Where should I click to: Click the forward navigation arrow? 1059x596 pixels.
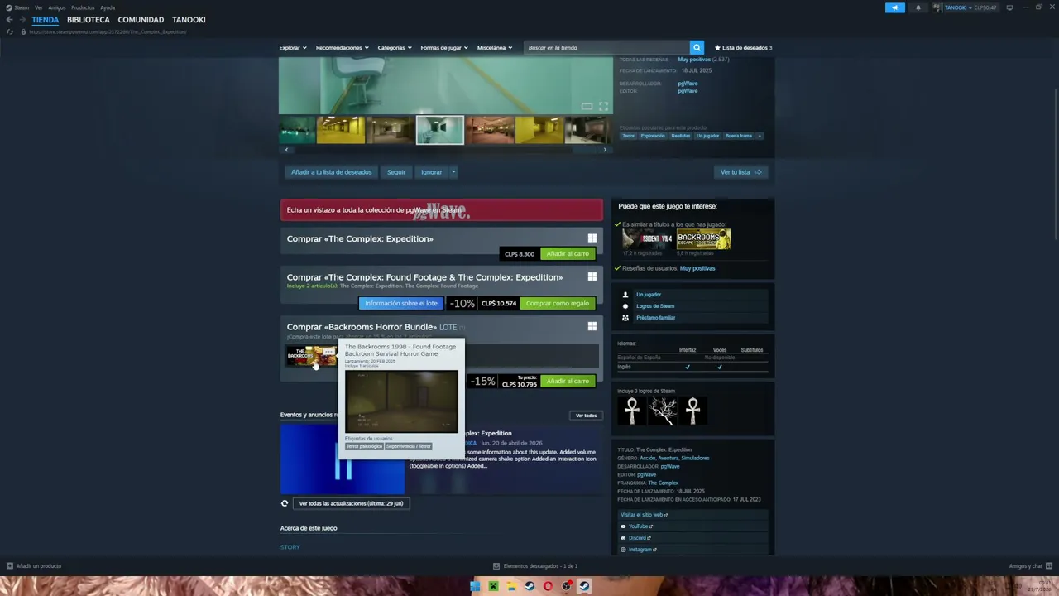[x=22, y=20]
